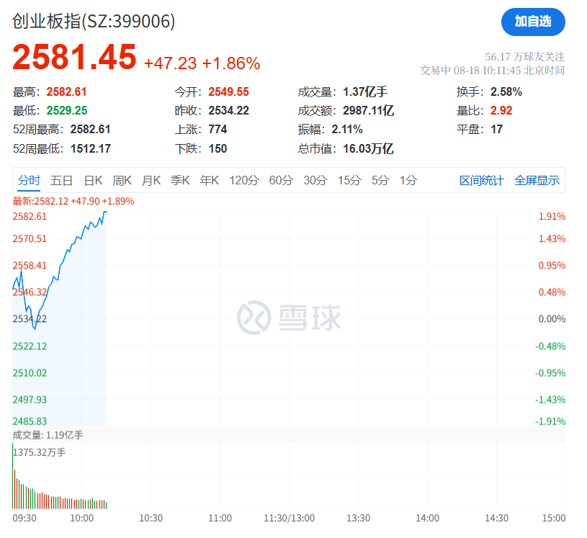Click the 上涨 count 774
This screenshot has height=538, width=587.
[x=218, y=130]
